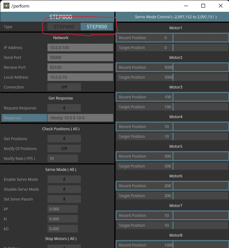The width and height of the screenshot is (229, 248).
Task: Select the STEP800 type button
Action: [x=97, y=27]
